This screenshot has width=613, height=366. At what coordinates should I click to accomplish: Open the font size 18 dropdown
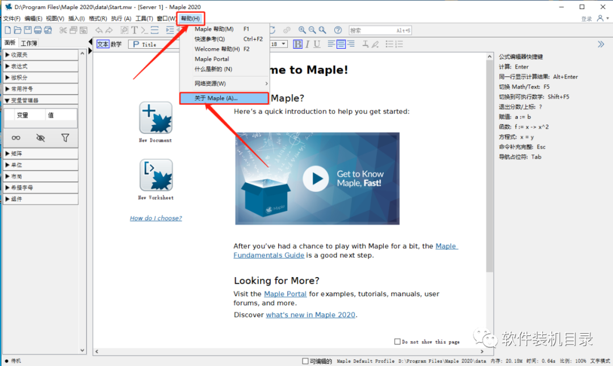click(283, 44)
